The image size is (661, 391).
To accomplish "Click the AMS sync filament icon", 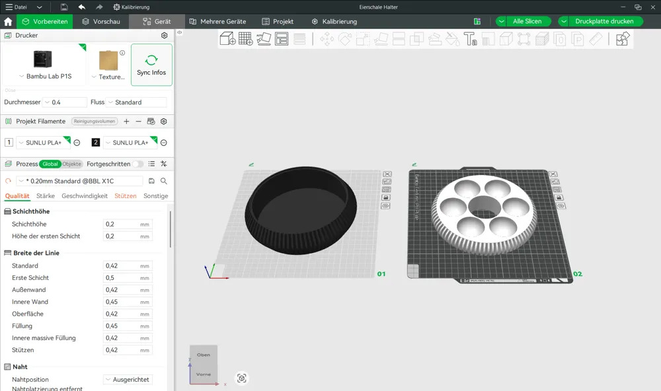I will pos(151,122).
